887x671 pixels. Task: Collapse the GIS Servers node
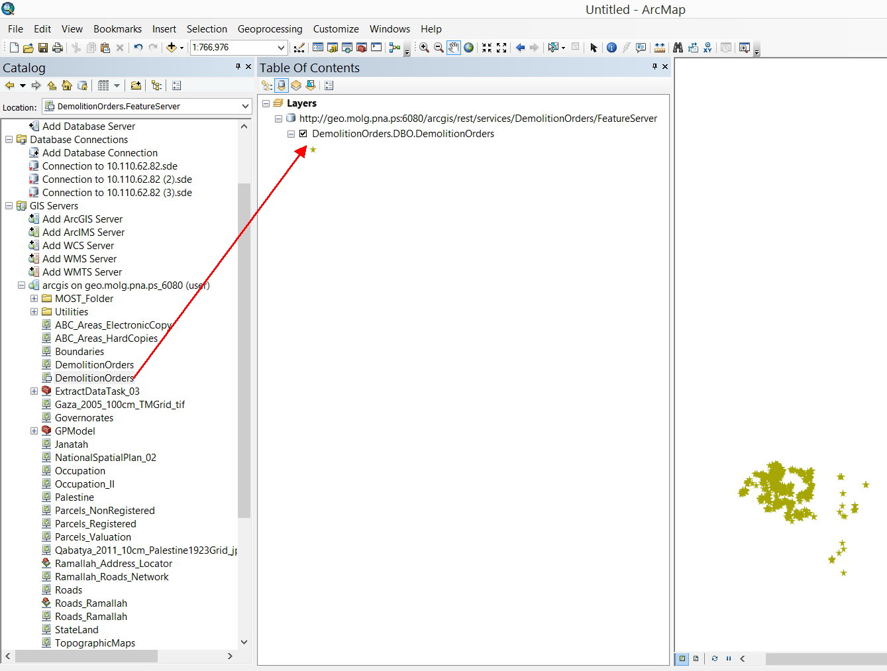(x=9, y=206)
